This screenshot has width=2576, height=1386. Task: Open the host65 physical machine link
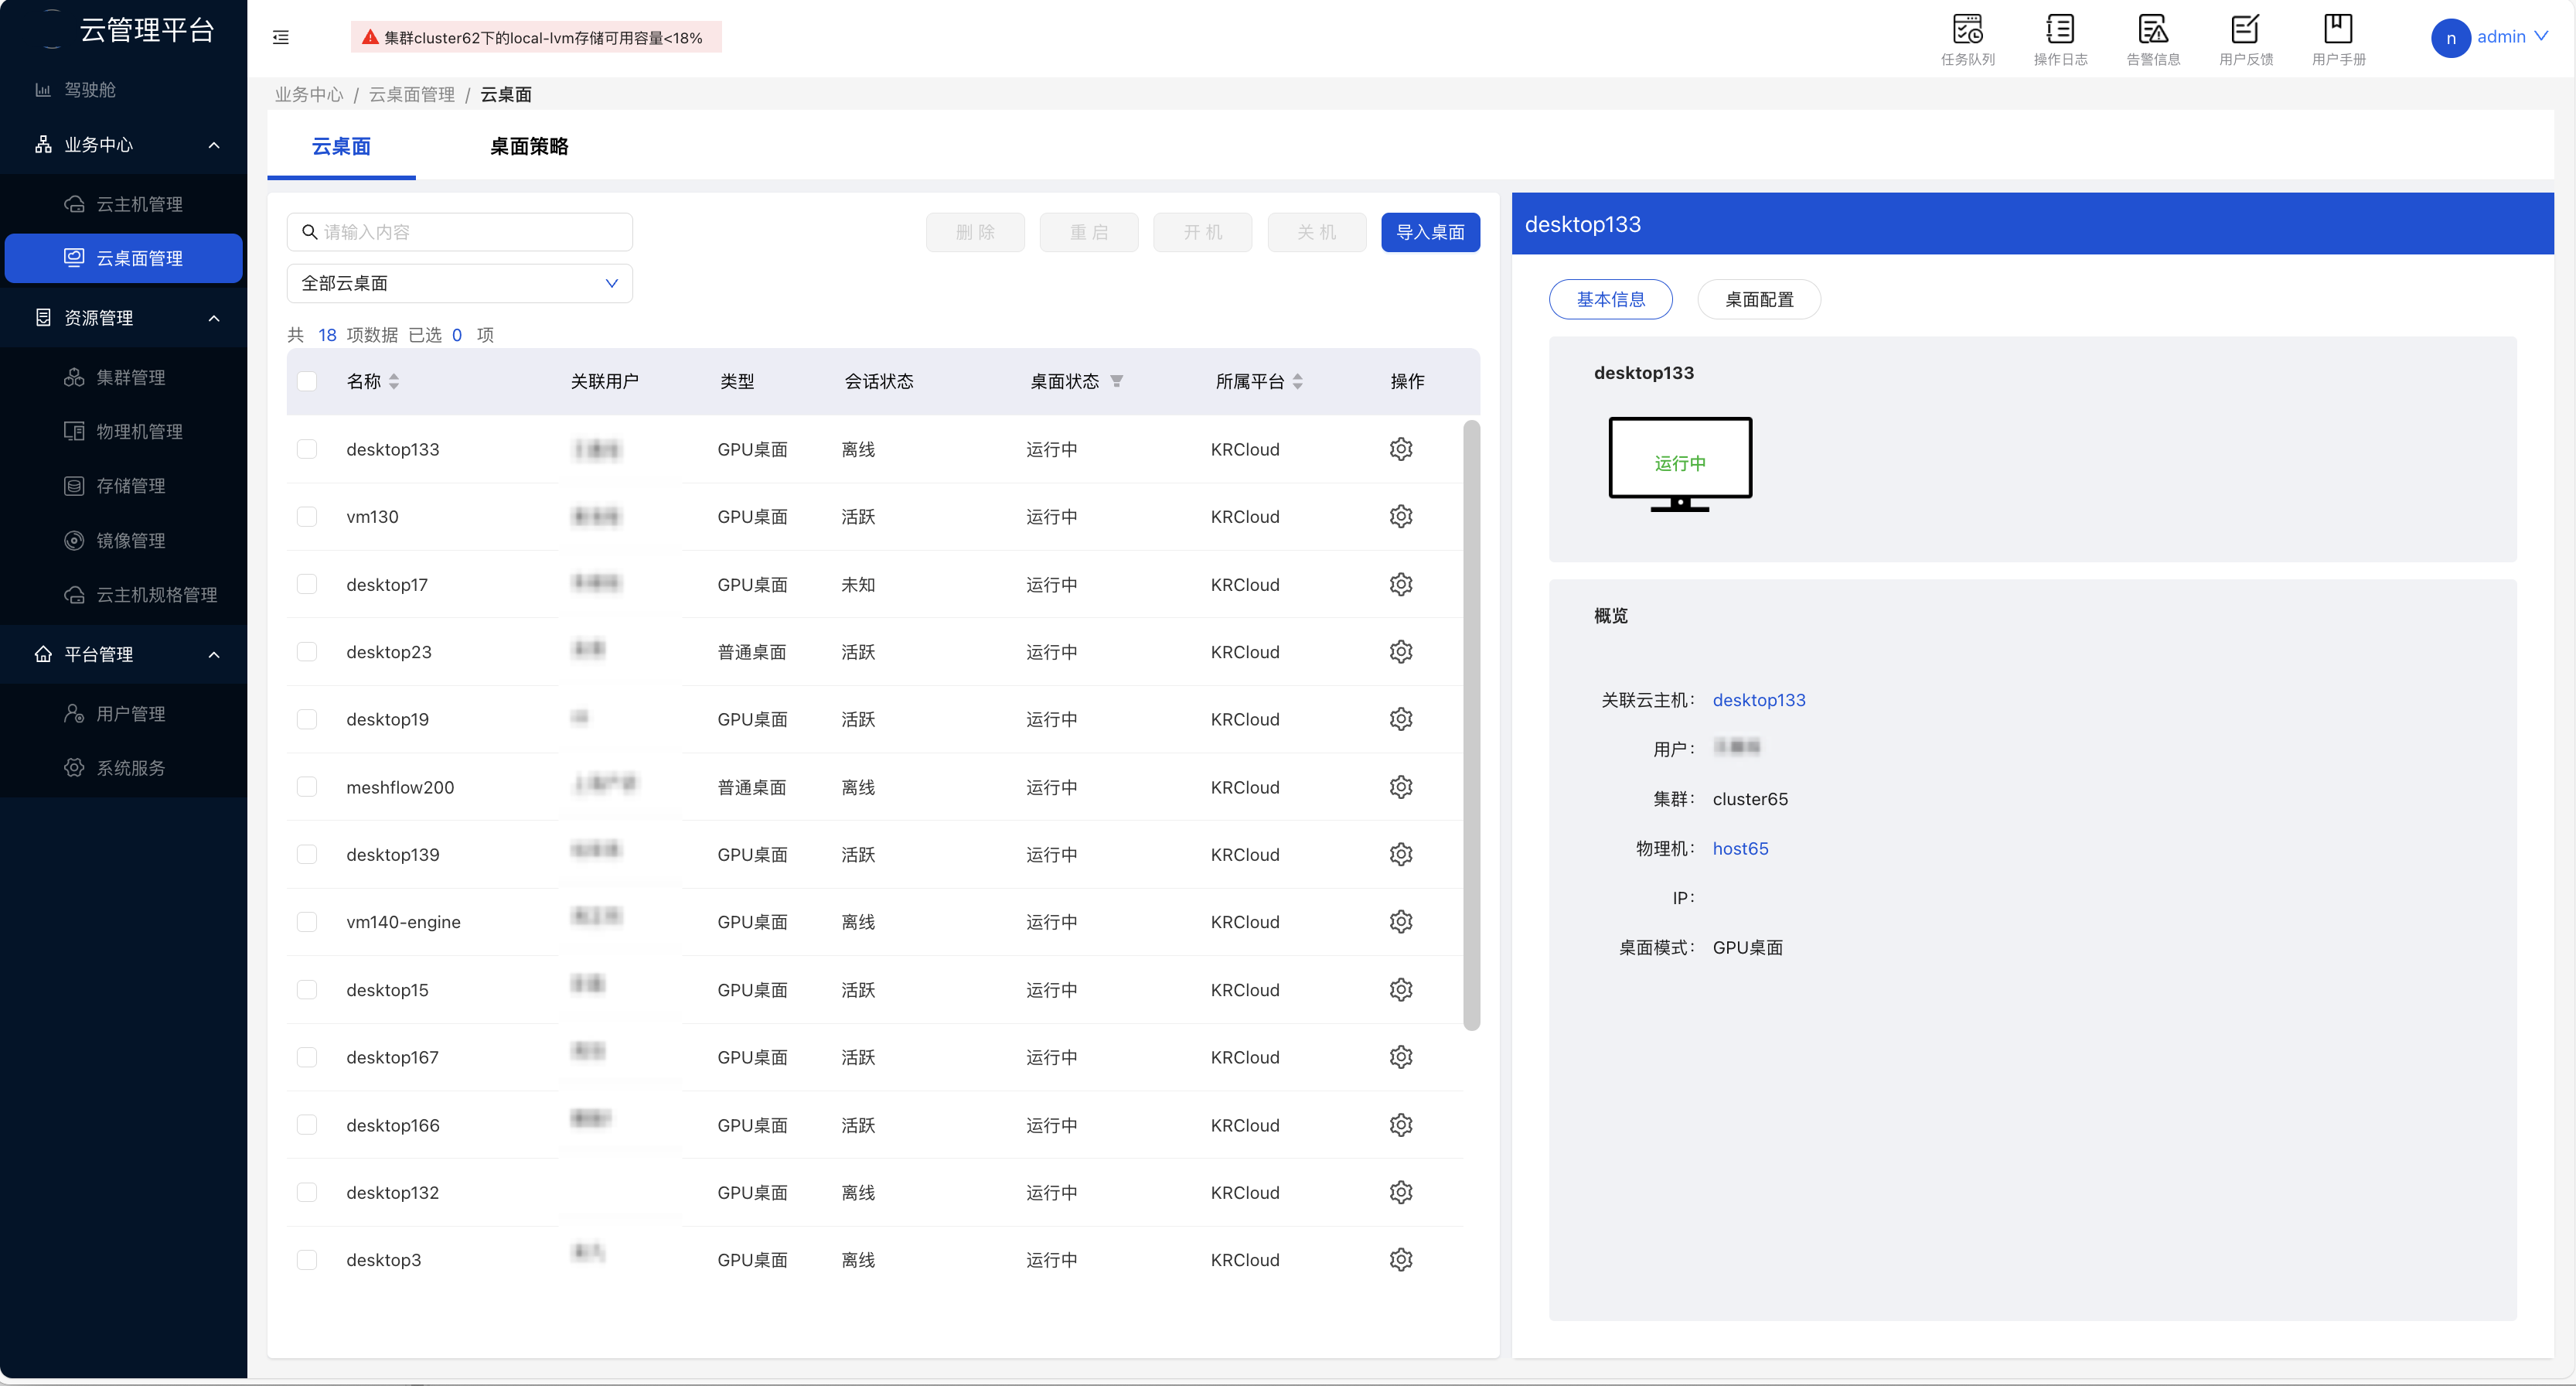[x=1740, y=848]
